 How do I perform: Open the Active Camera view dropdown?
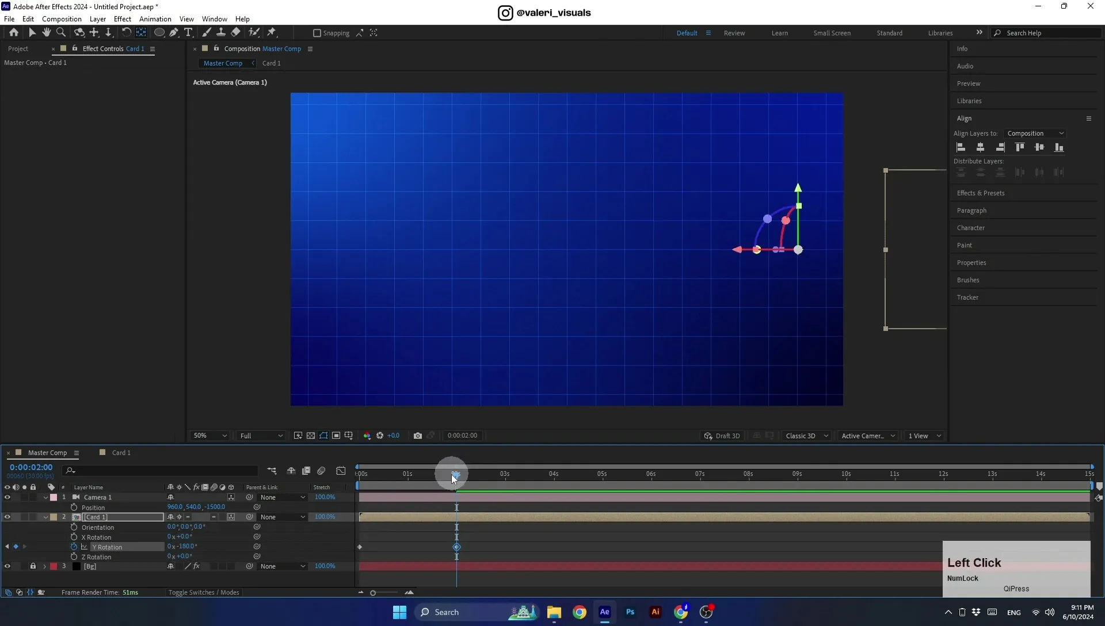pyautogui.click(x=868, y=436)
